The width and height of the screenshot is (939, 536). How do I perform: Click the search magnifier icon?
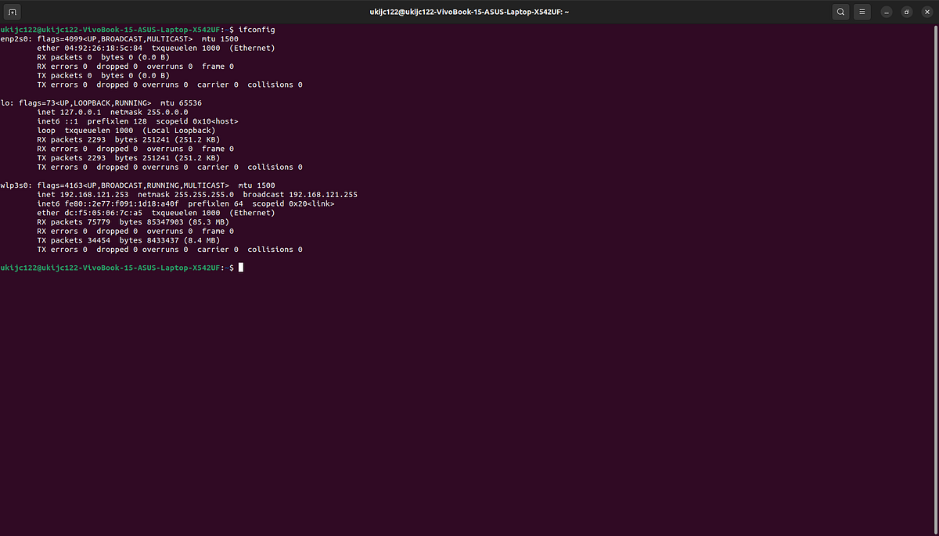840,12
